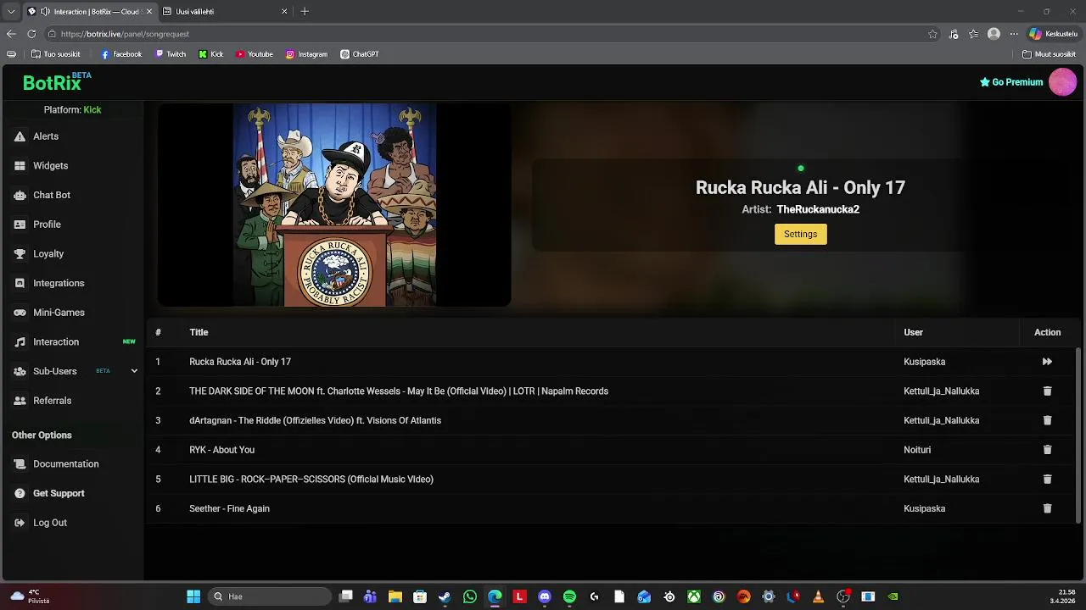Open the ChatGPT bookmark

click(360, 54)
